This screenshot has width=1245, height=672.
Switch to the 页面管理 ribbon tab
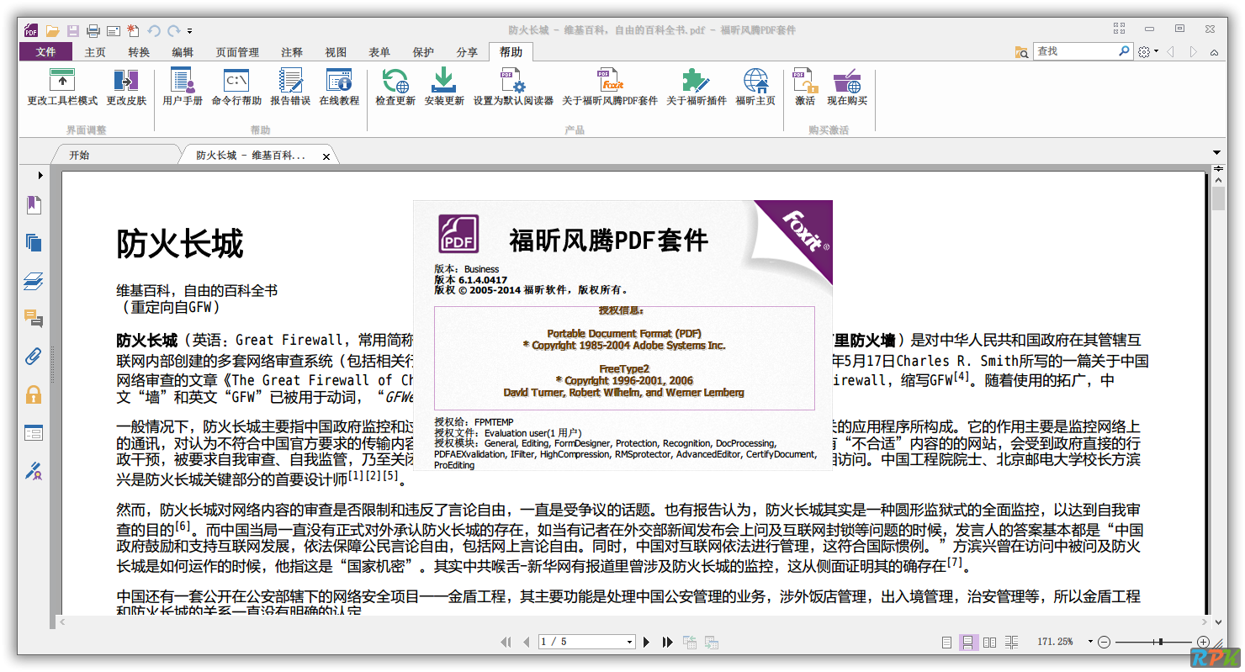[x=237, y=52]
